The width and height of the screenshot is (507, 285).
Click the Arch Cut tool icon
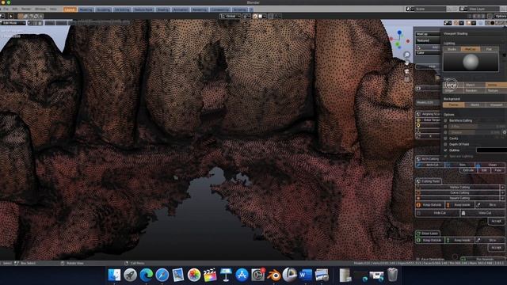tap(419, 165)
